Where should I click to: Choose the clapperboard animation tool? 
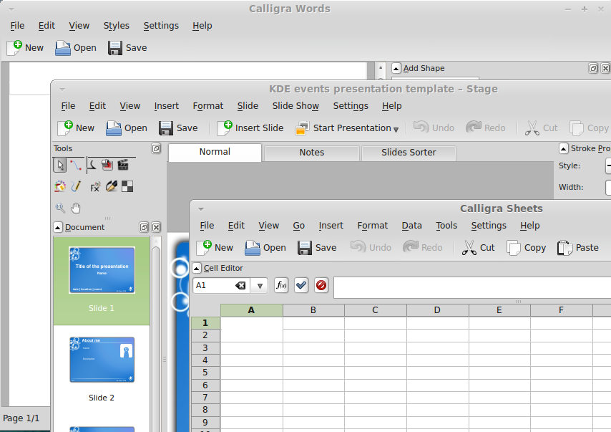point(123,165)
